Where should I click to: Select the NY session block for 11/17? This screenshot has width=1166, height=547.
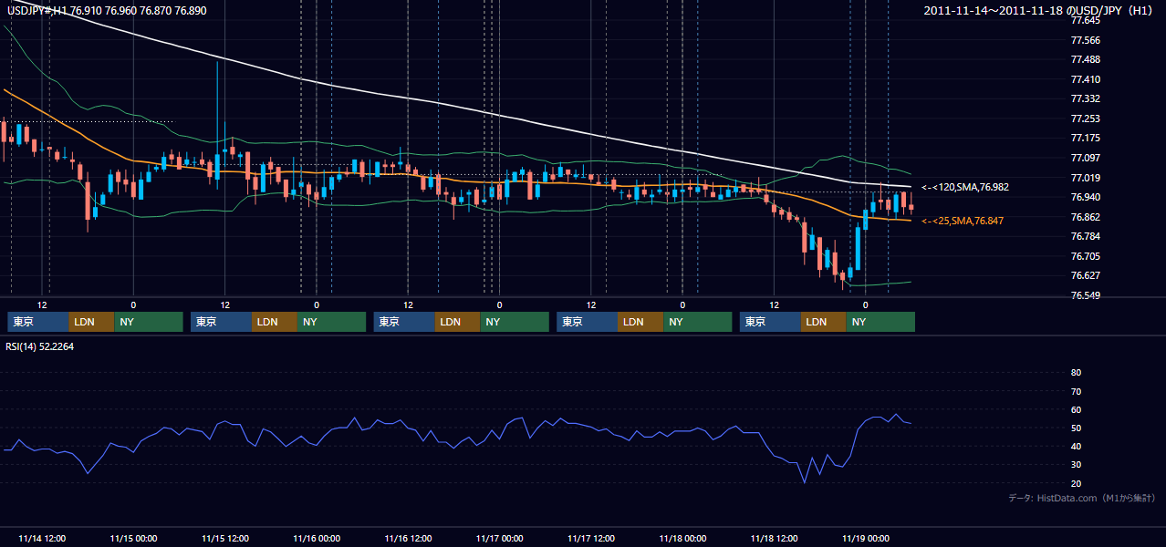click(x=697, y=322)
